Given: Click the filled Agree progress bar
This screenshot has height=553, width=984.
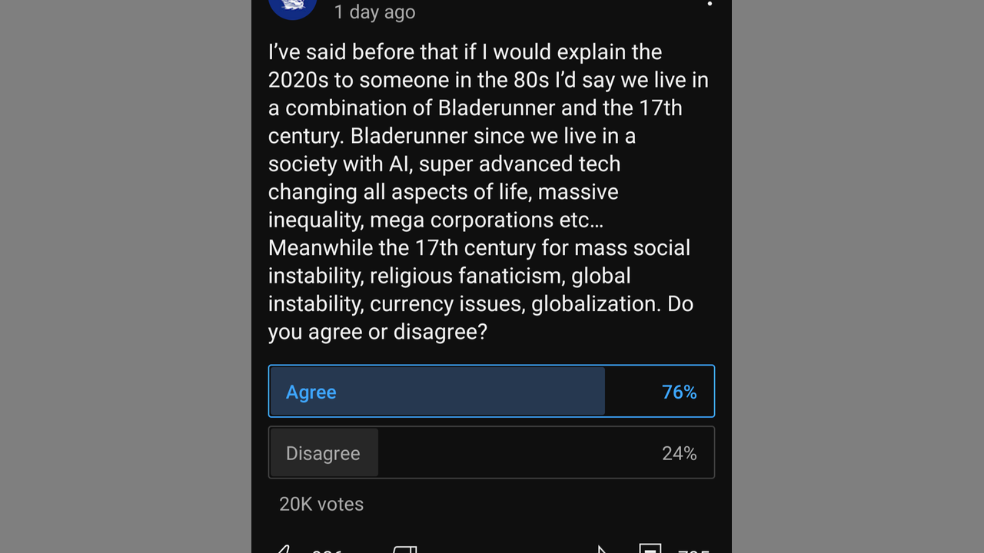Looking at the screenshot, I should pyautogui.click(x=461, y=392).
